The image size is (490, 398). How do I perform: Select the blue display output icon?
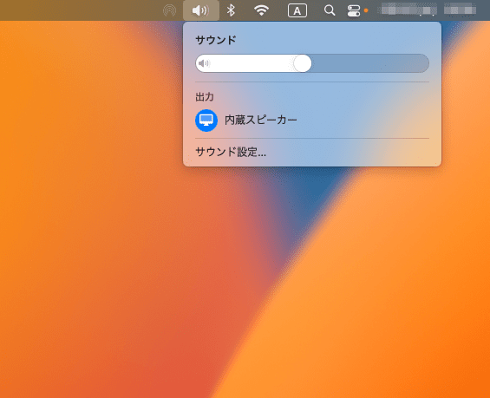coord(206,121)
